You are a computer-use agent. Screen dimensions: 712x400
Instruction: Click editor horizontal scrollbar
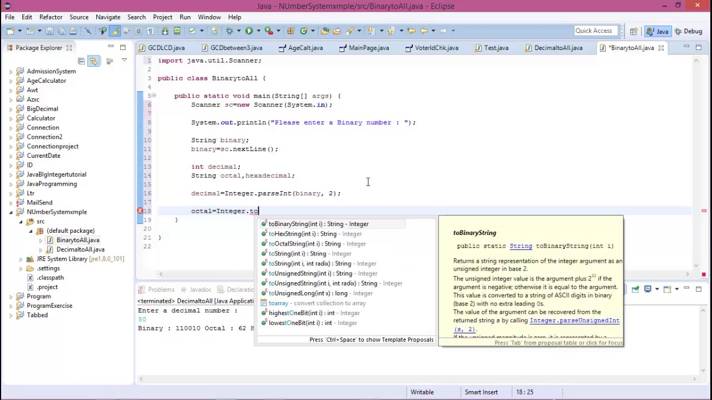click(423, 274)
